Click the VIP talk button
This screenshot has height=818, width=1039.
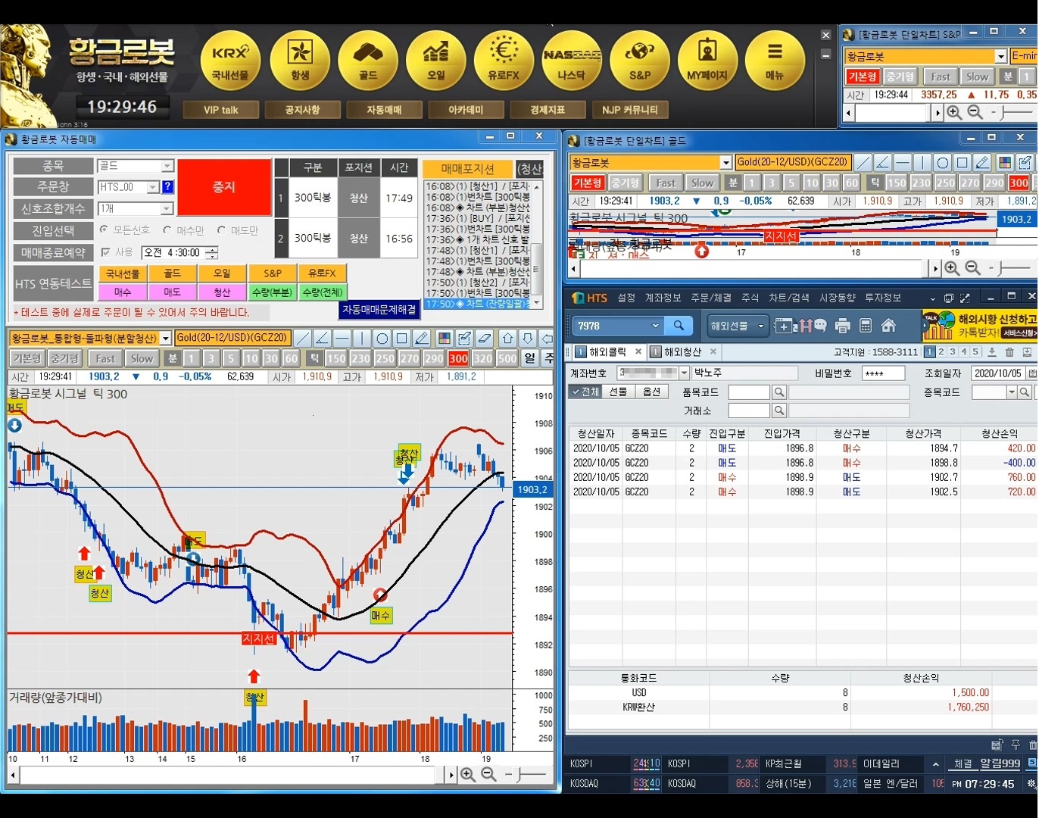pyautogui.click(x=221, y=110)
